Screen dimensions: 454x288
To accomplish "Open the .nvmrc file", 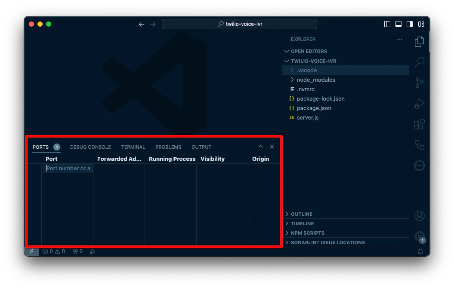I will pos(346,89).
